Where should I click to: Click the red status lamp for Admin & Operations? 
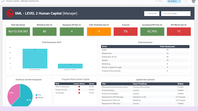[79, 87]
